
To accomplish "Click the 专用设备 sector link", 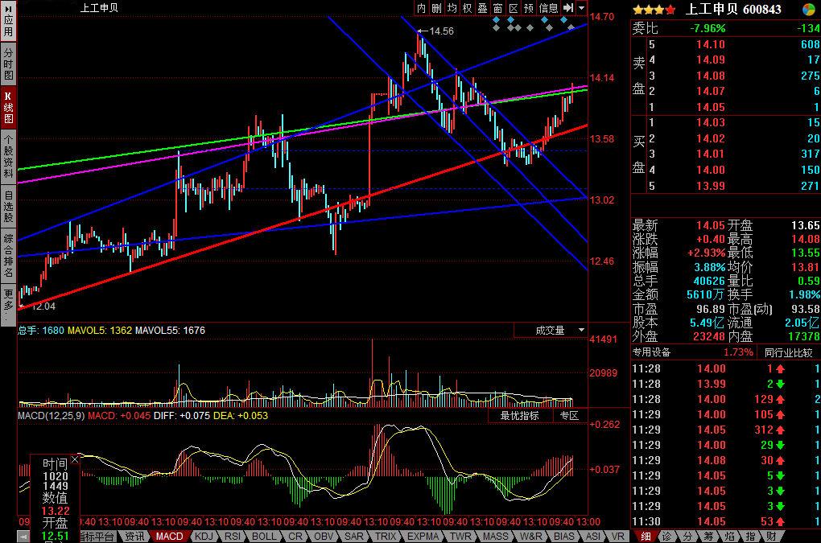I will [x=651, y=352].
